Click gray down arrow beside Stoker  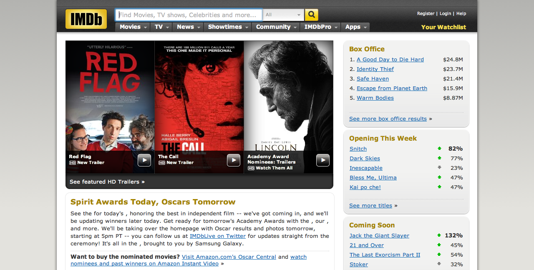coord(439,264)
